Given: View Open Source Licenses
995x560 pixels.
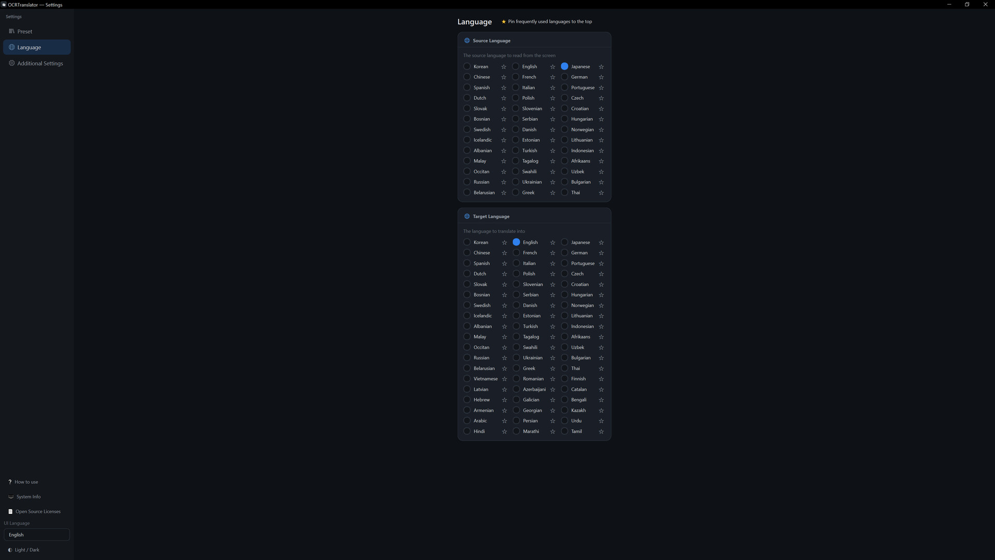Looking at the screenshot, I should [x=34, y=512].
